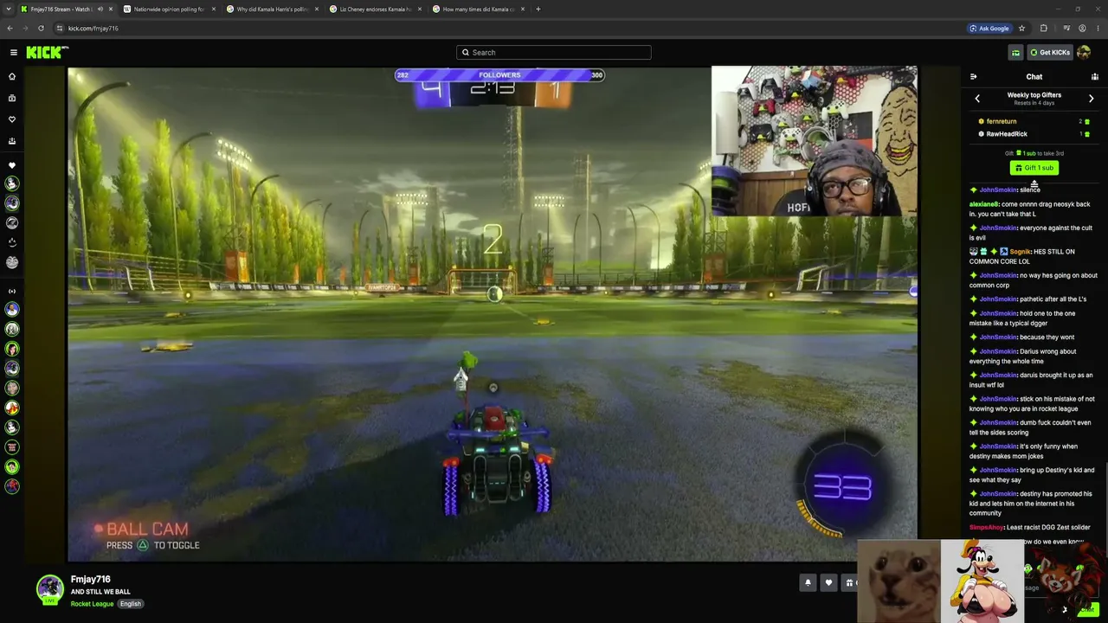Click chat message "pathetic after all the L's"
Screen dimensions: 1108x623
point(1053,299)
